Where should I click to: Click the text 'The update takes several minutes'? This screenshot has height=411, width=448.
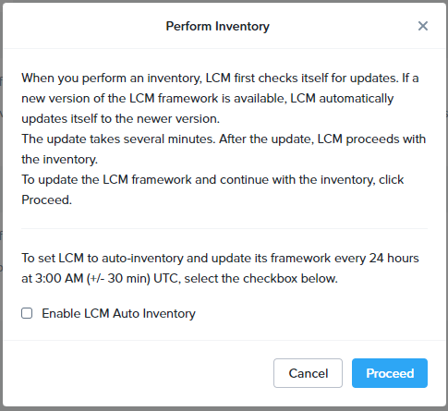(118, 139)
